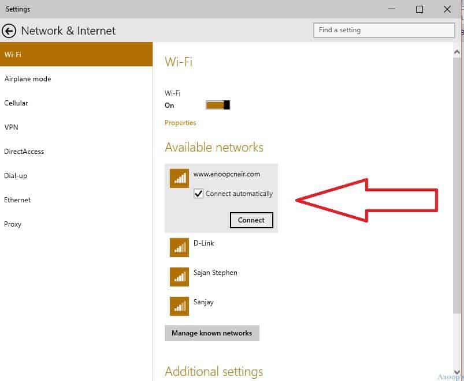Open the Airplane mode section
Image resolution: width=464 pixels, height=381 pixels.
(x=28, y=79)
